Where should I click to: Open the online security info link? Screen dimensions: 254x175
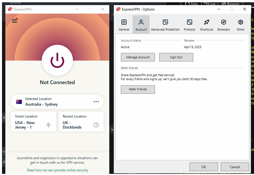(58, 170)
